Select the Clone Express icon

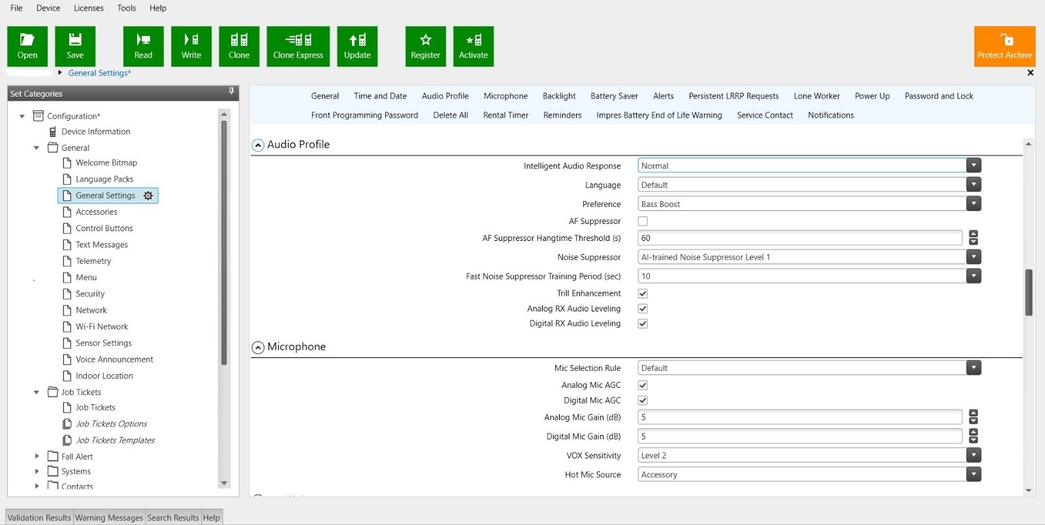[x=298, y=46]
